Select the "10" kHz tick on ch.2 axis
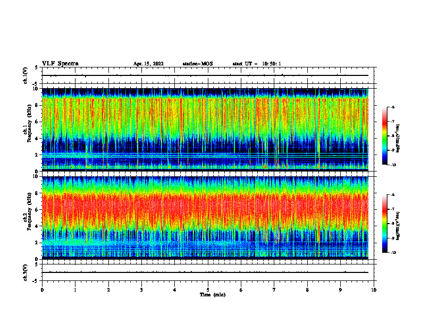 pyautogui.click(x=36, y=177)
